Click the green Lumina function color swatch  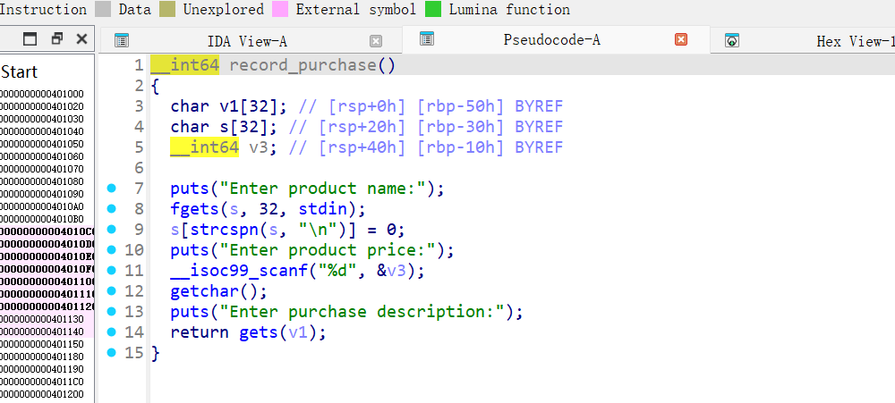point(433,10)
